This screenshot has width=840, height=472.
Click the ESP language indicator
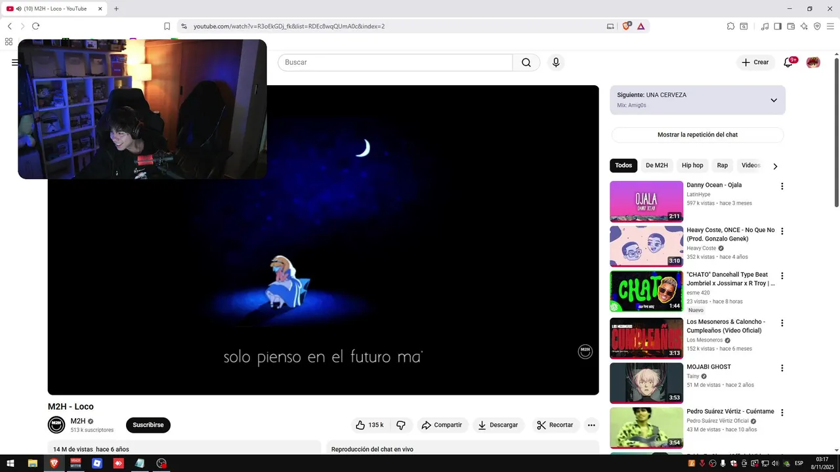point(799,463)
